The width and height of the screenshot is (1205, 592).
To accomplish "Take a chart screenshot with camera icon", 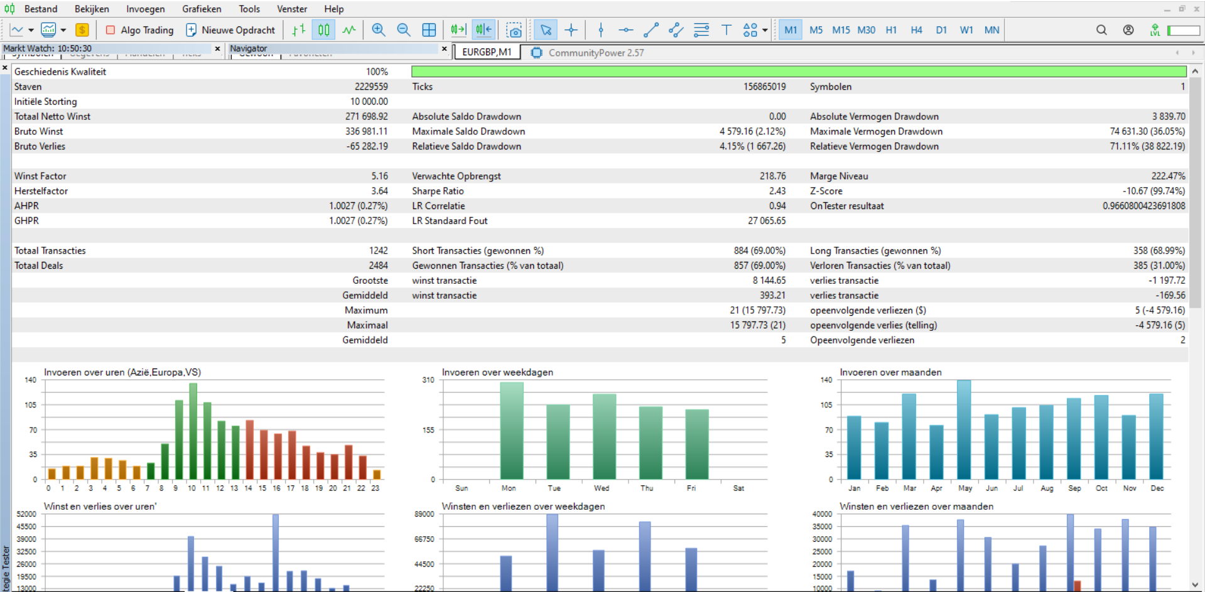I will 514,30.
